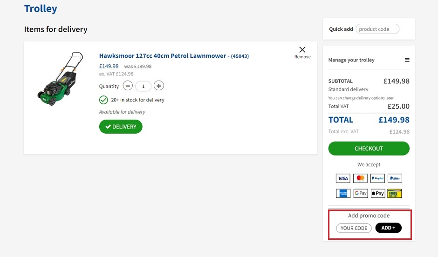438x257 pixels.
Task: Remove the lawnmower using X icon
Action: (302, 50)
